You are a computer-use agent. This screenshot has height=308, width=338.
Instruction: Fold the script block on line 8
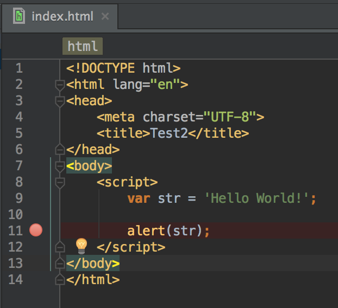point(60,182)
